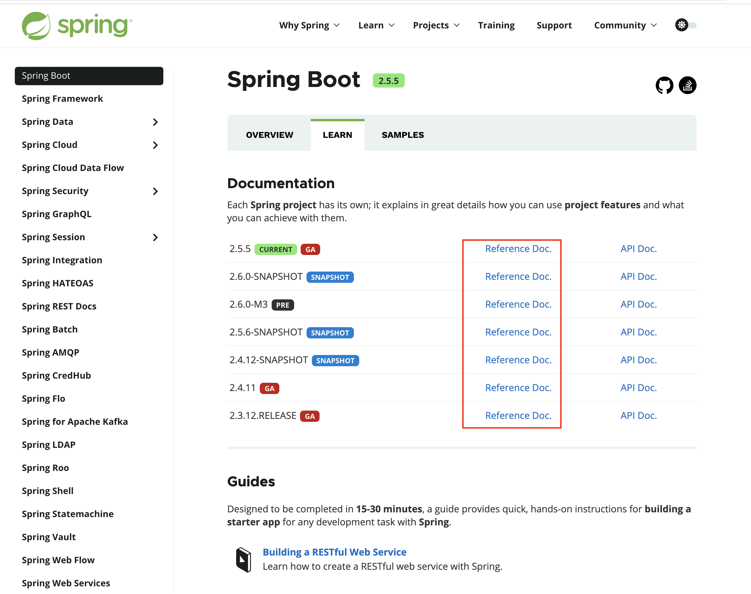Select Spring Framework in the sidebar
Viewport: 751px width, 594px height.
coord(62,99)
